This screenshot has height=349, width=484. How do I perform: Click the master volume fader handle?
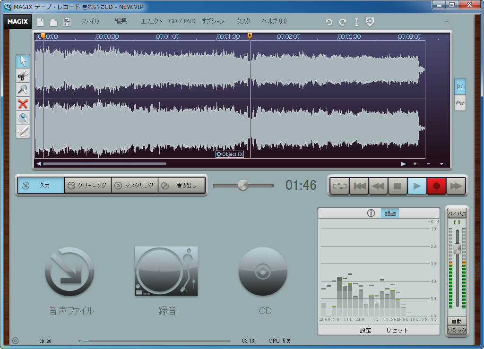(457, 249)
